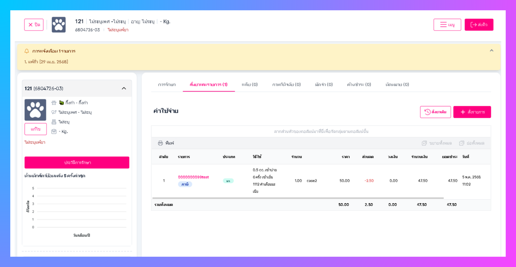The height and width of the screenshot is (267, 516).
Task: Click ขยายทั้งหมด expand all icon
Action: tap(424, 143)
